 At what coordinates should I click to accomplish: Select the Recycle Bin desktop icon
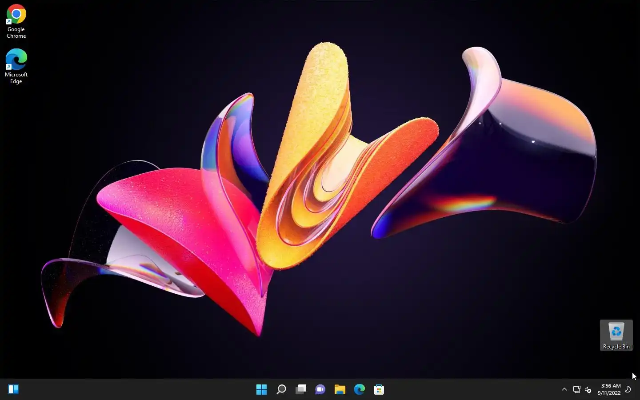pyautogui.click(x=616, y=335)
